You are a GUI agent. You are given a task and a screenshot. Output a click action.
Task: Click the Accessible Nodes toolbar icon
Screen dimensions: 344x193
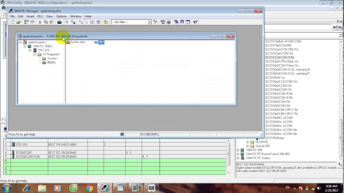click(26, 22)
